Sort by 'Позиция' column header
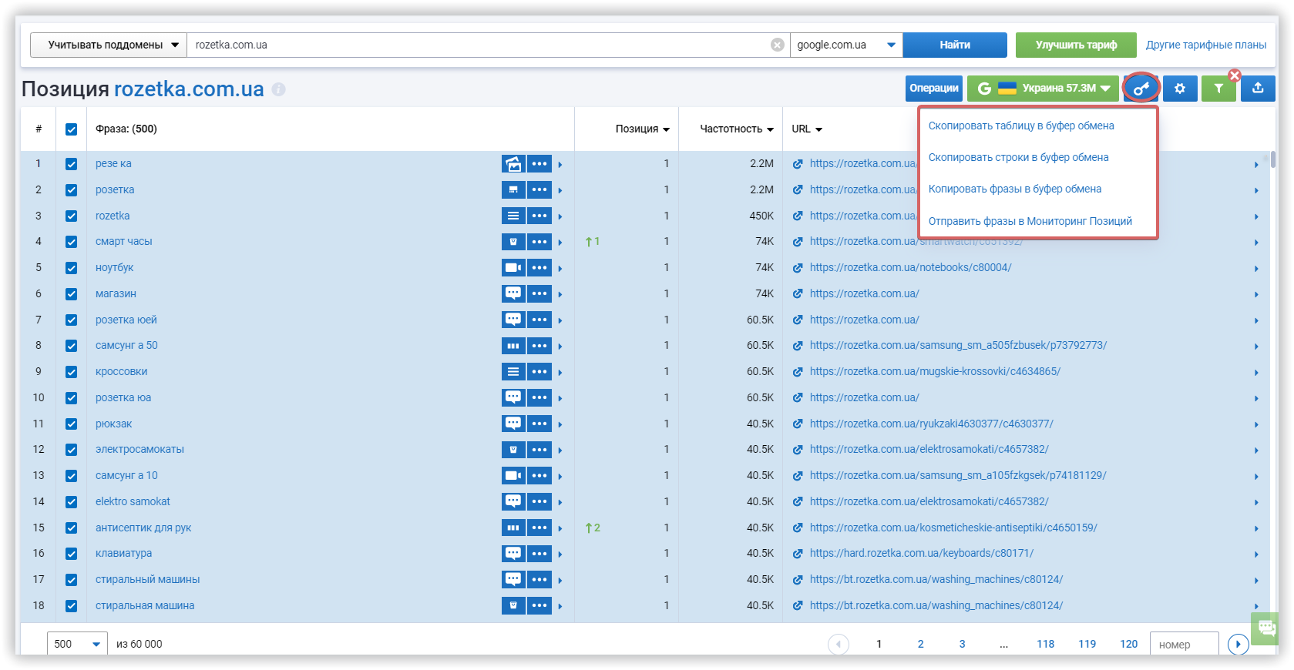 (x=642, y=129)
